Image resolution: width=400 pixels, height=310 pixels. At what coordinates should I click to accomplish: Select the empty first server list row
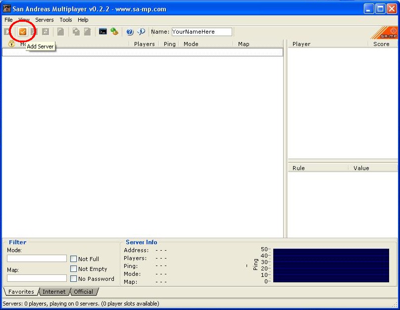click(143, 52)
